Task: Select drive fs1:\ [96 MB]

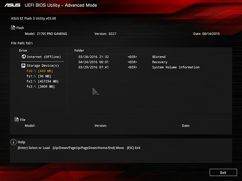Action: pos(39,76)
